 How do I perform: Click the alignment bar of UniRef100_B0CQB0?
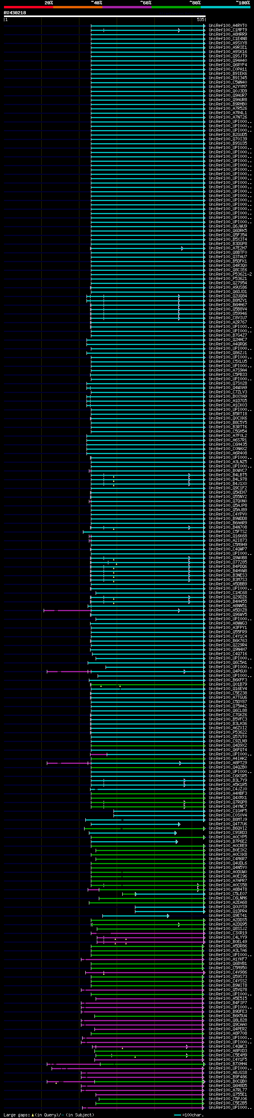[x=126, y=1082]
